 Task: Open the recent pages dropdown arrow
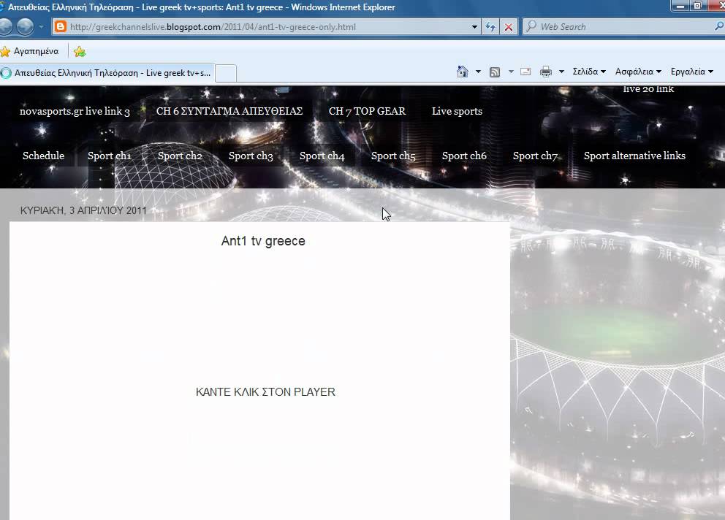click(41, 27)
